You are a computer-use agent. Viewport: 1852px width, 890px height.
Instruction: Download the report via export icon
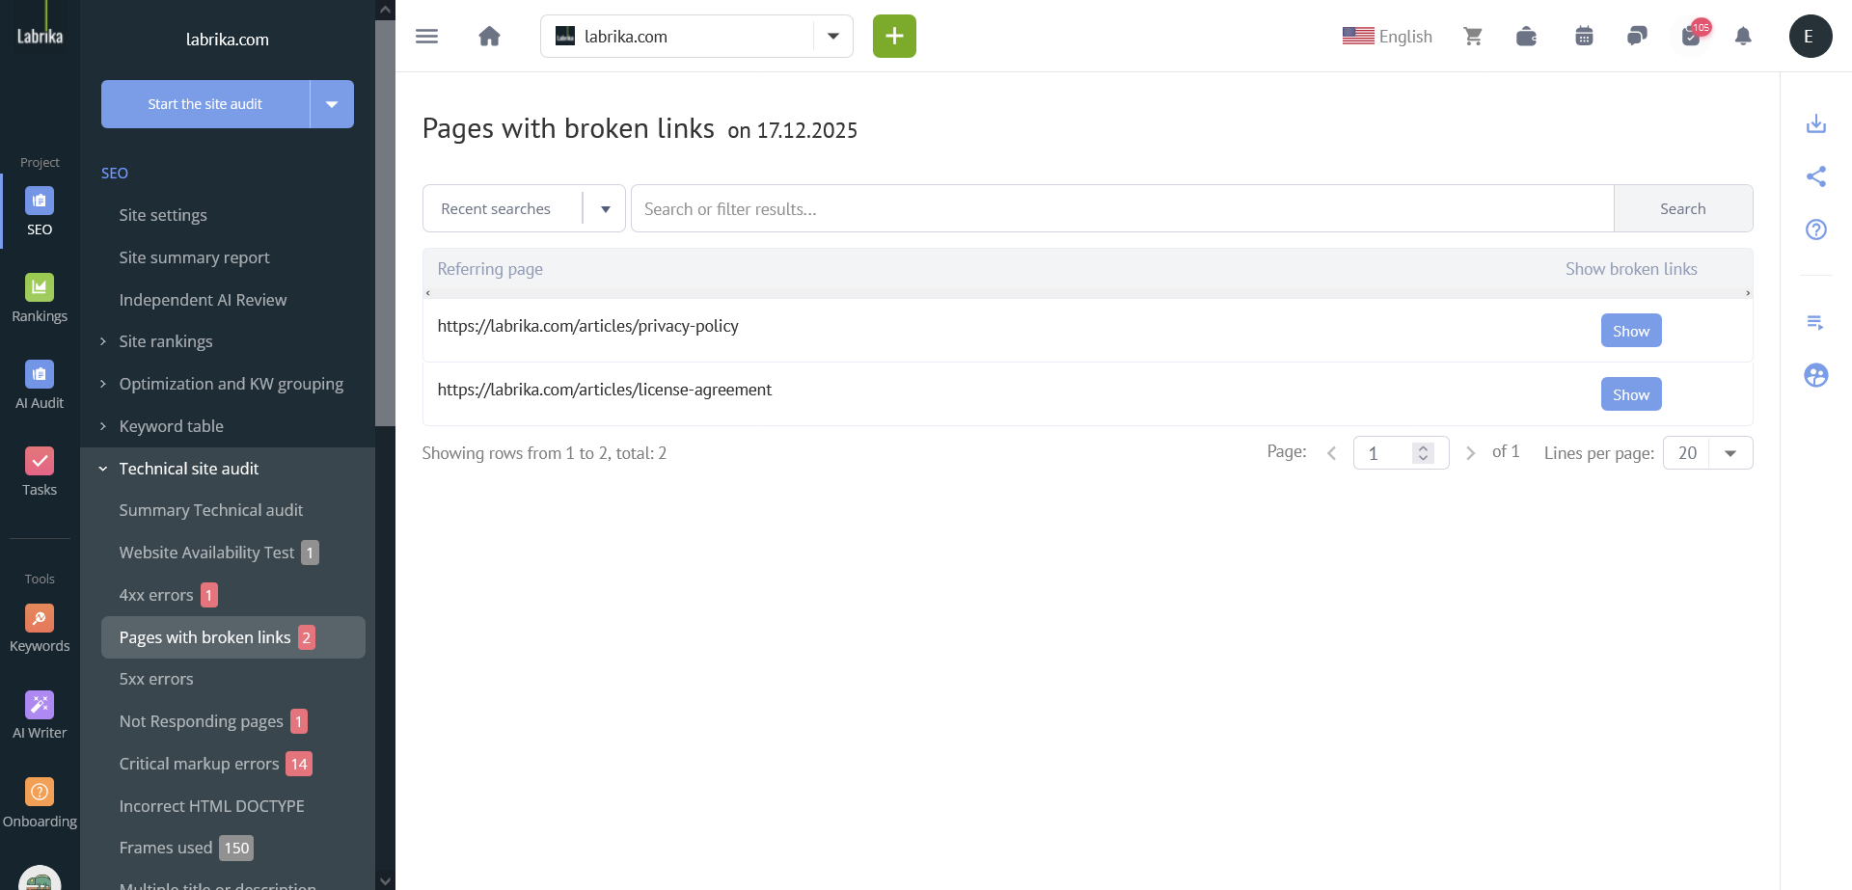pos(1816,123)
